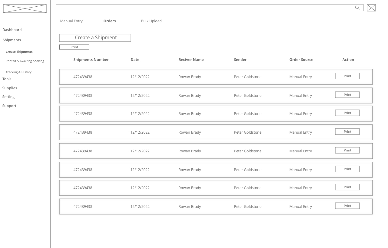Click the Reciver Name column header
The width and height of the screenshot is (388, 248).
coord(191,60)
